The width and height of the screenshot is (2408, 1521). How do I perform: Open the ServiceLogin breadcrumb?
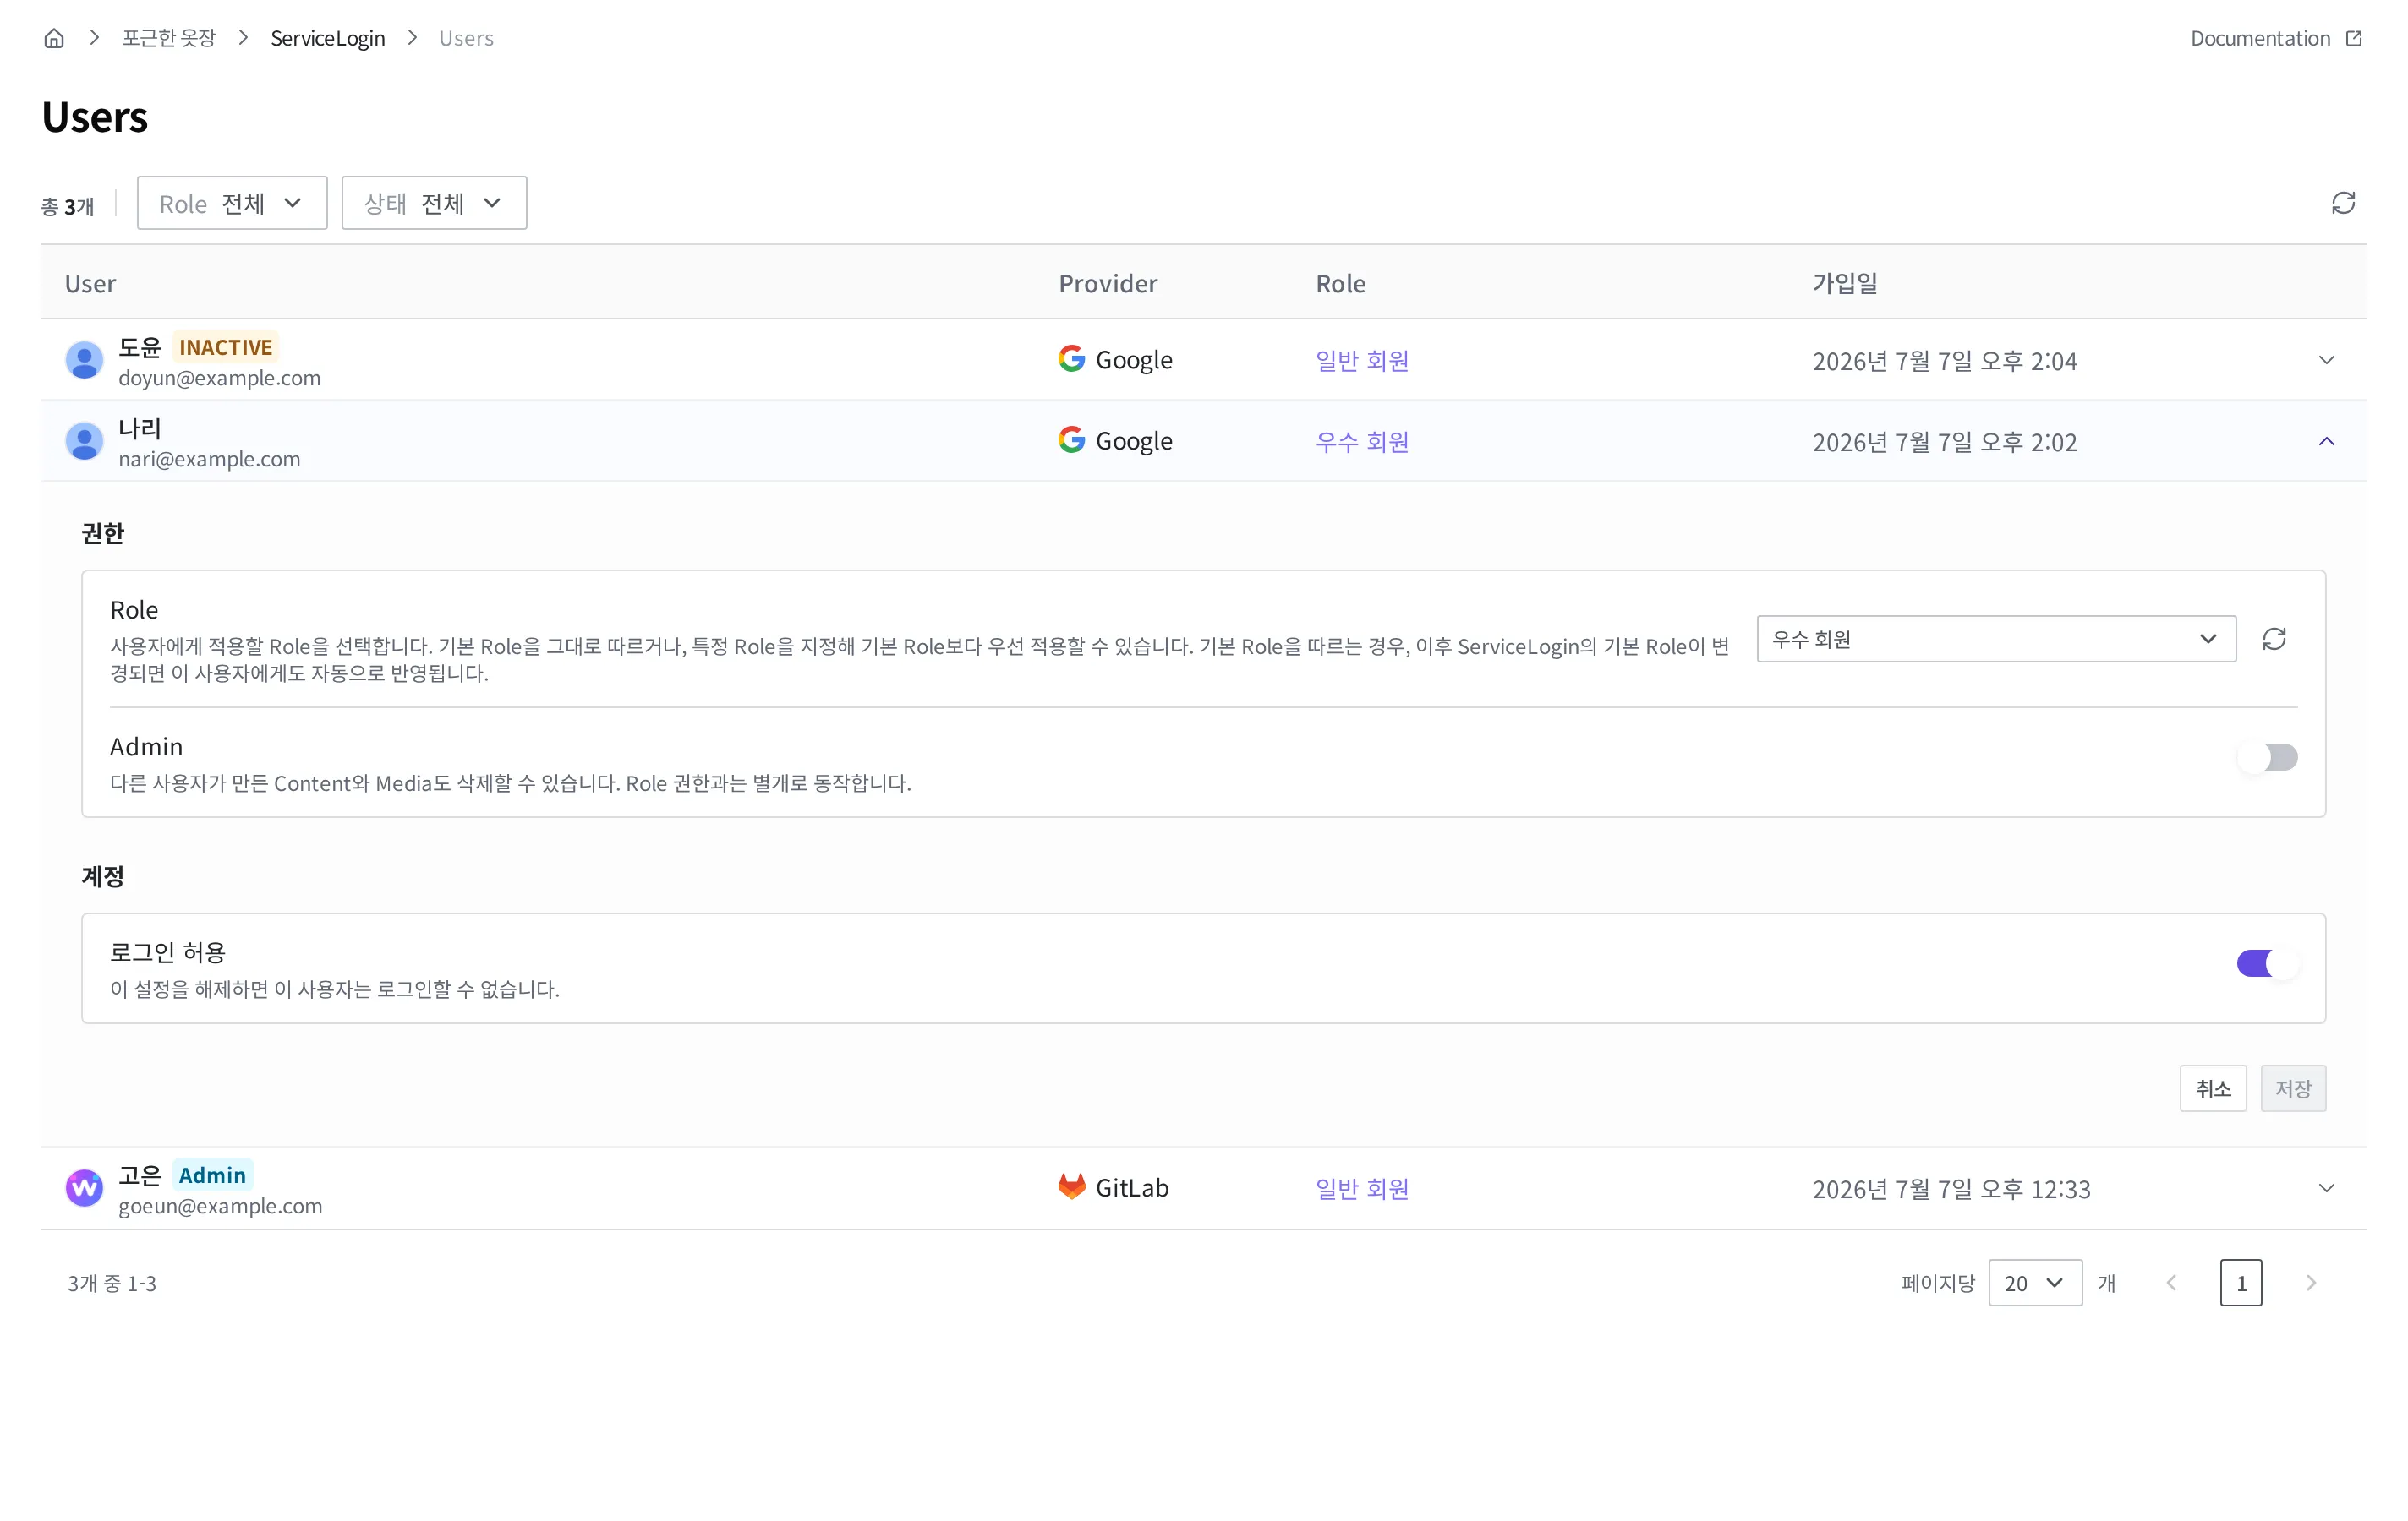coord(328,38)
